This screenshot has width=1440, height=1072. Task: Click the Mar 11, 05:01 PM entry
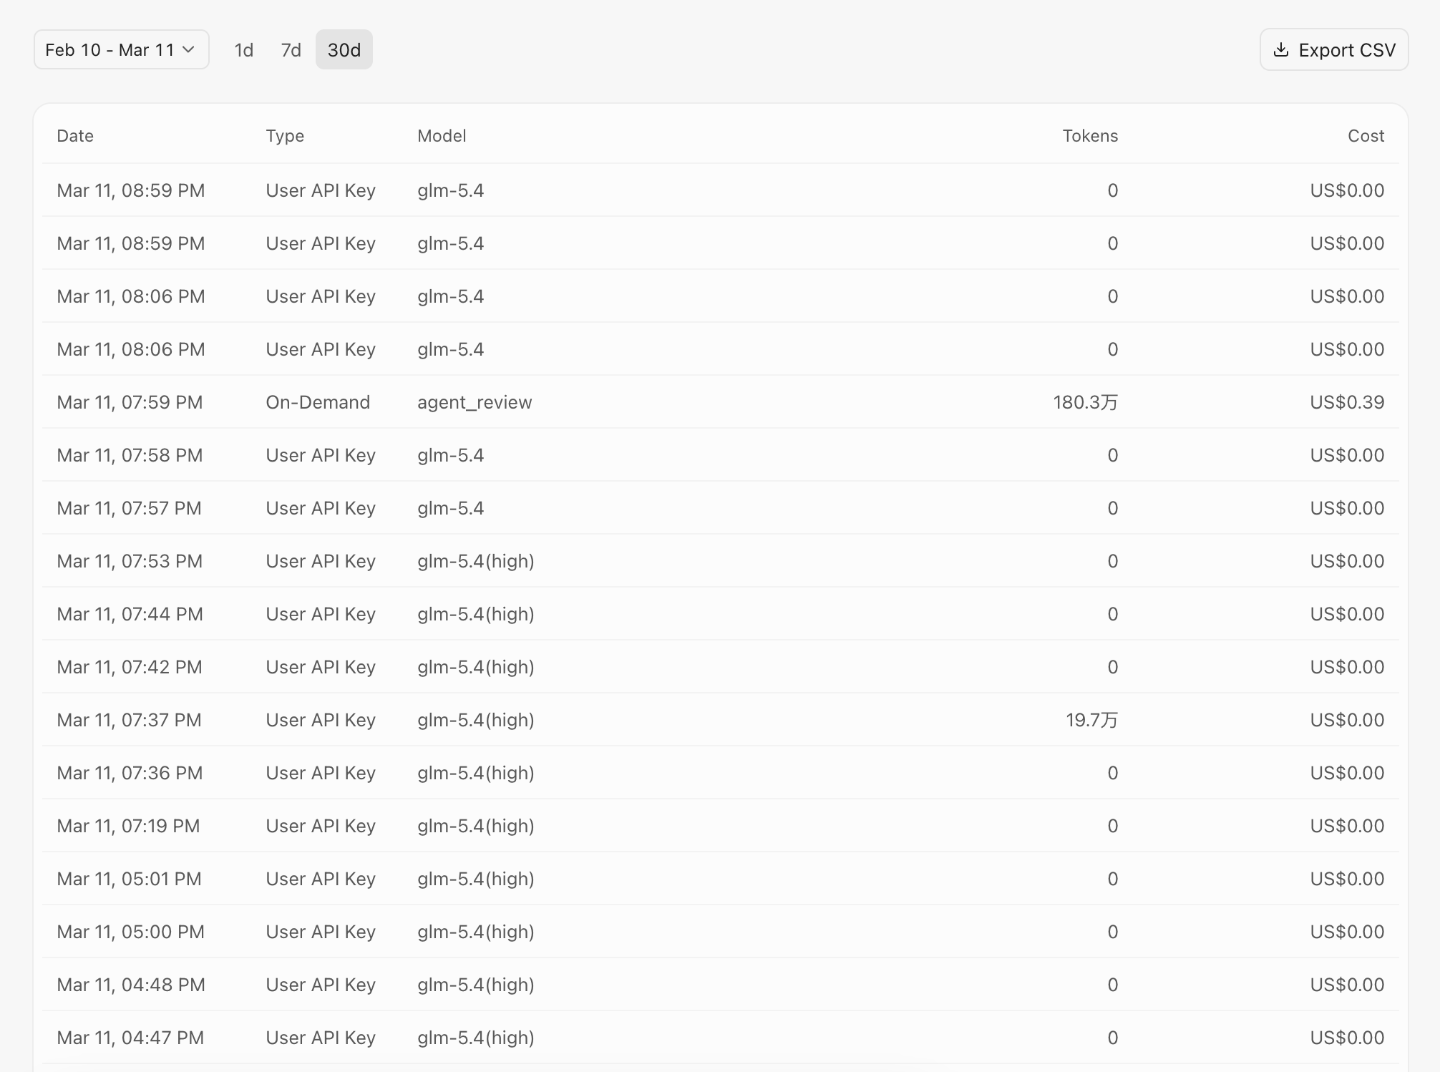pos(129,879)
